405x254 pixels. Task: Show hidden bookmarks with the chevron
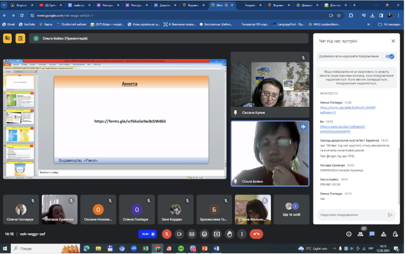(368, 24)
